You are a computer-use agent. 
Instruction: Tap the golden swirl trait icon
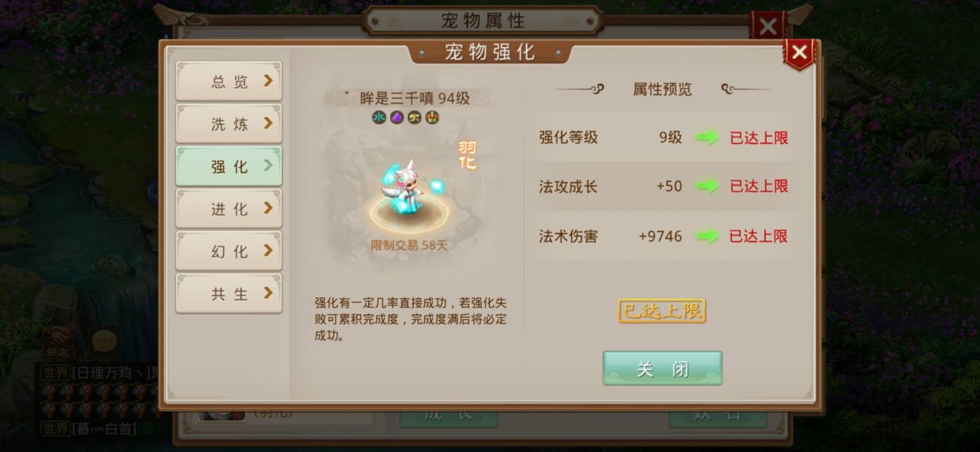tap(415, 117)
